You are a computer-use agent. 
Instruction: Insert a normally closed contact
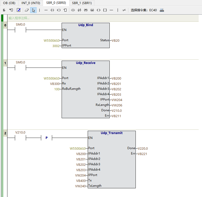tap(79, 10)
